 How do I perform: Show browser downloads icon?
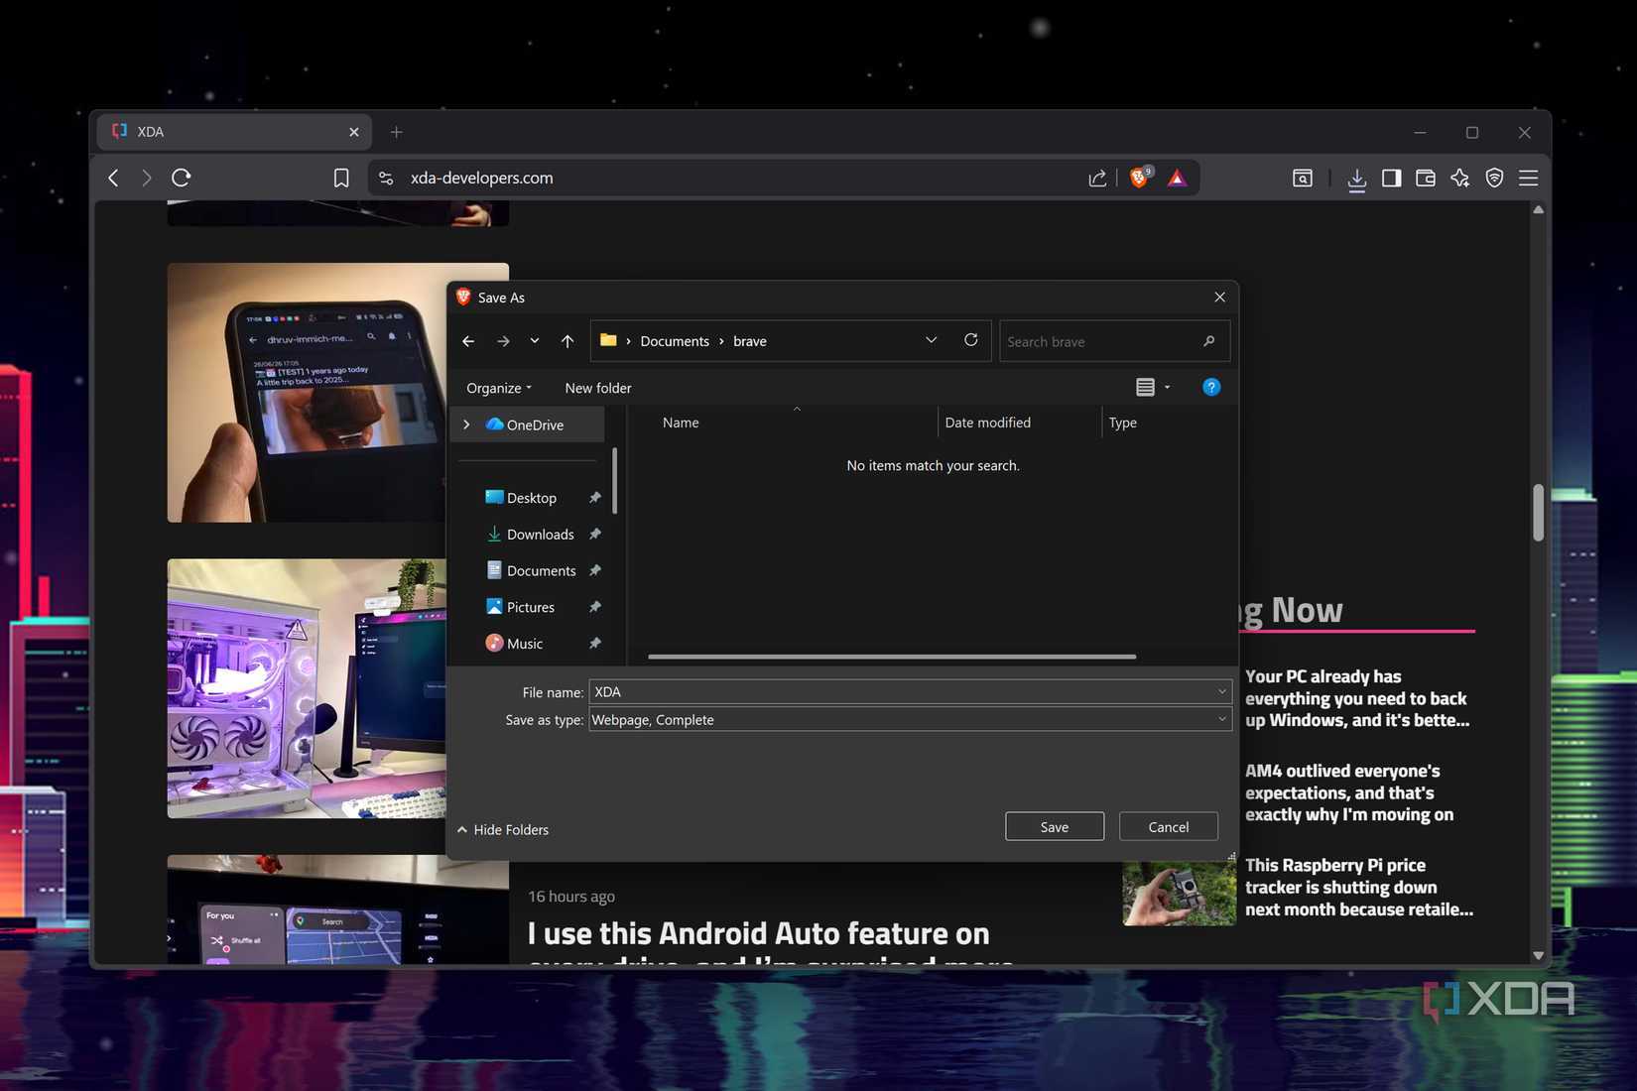pyautogui.click(x=1356, y=180)
